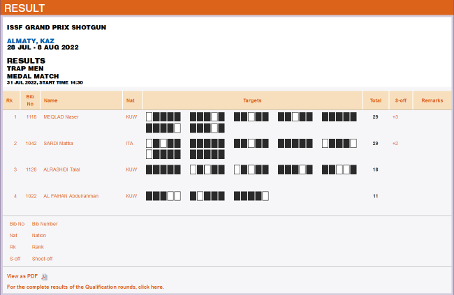The image size is (454, 295).
Task: Click the ALMATY, KAZ location link
Action: click(x=31, y=40)
